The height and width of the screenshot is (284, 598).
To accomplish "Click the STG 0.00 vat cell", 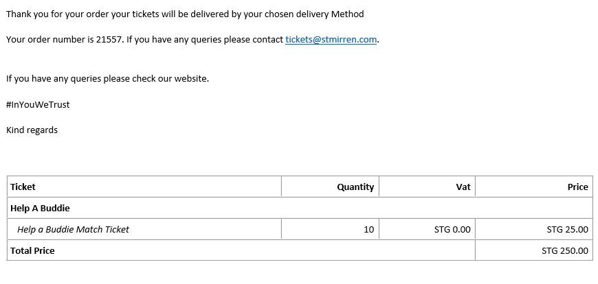I will [452, 230].
